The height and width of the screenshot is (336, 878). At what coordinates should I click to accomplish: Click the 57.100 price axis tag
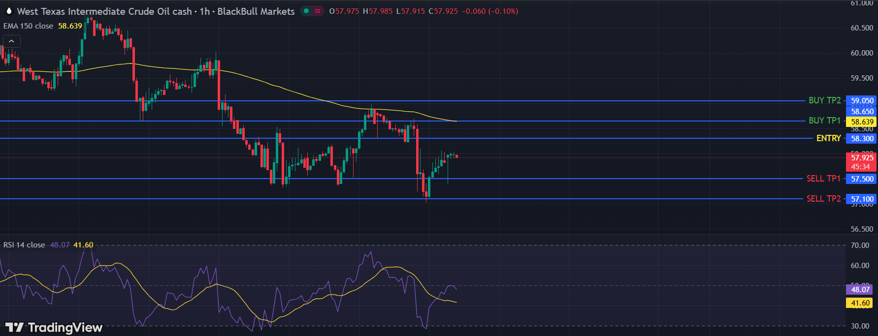(x=862, y=199)
